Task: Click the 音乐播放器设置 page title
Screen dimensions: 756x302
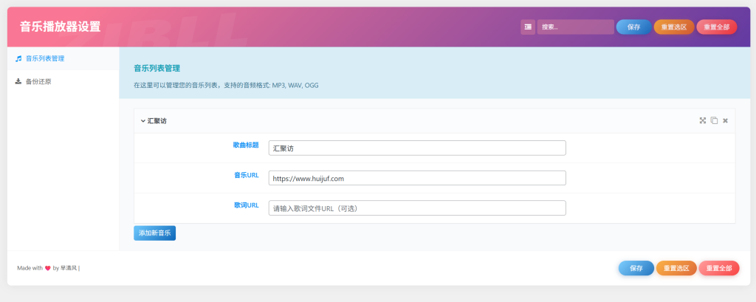Action: pos(61,27)
